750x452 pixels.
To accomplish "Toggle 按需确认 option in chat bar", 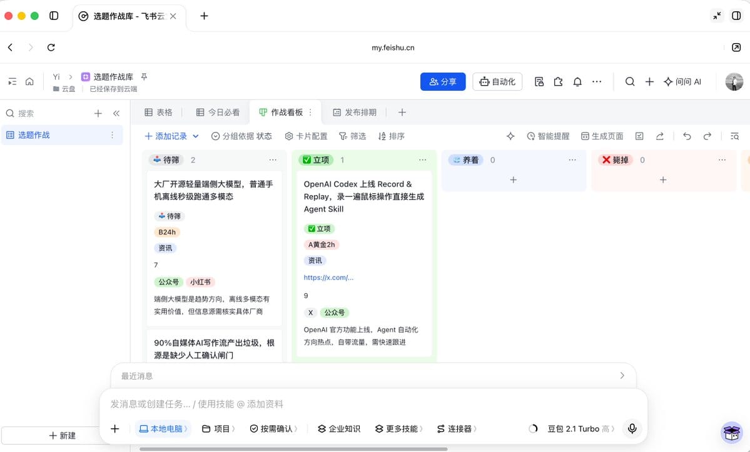I will coord(273,429).
